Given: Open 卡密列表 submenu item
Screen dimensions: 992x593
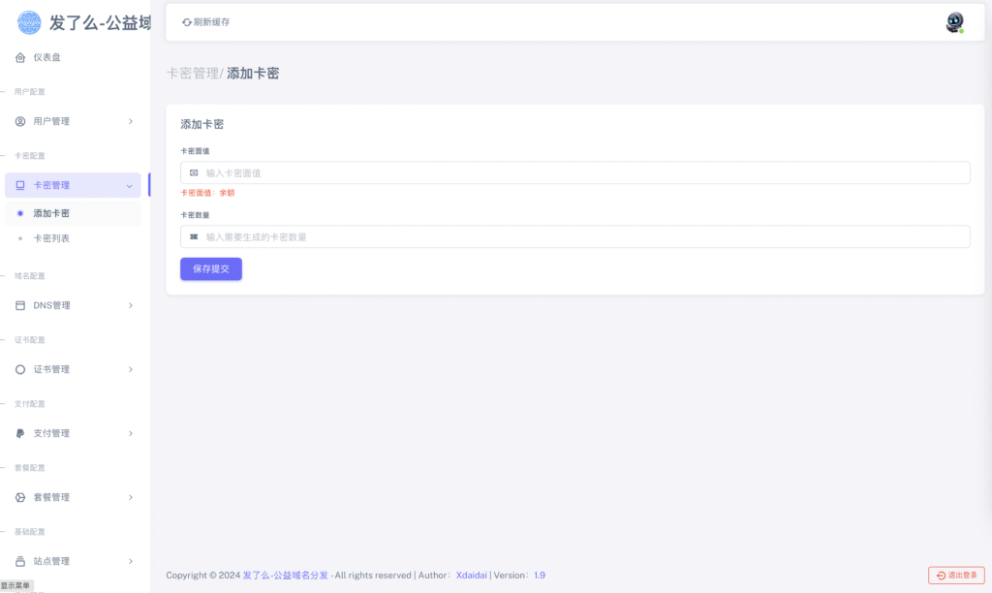Looking at the screenshot, I should coord(73,238).
